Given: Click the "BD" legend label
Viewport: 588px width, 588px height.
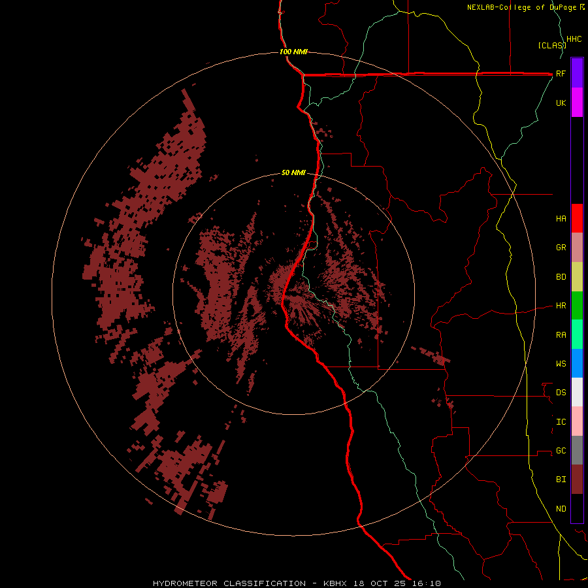Looking at the screenshot, I should pyautogui.click(x=561, y=277).
